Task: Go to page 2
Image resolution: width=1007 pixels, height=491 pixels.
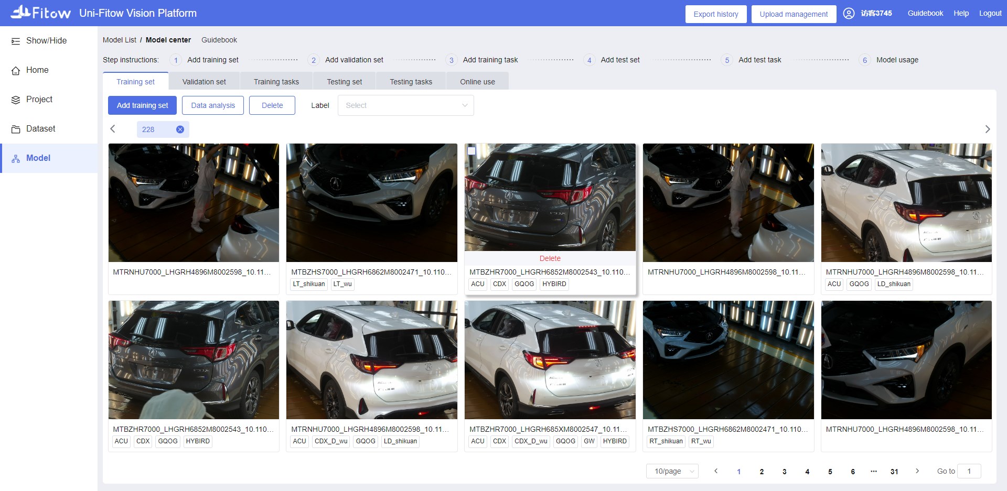Action: point(762,471)
